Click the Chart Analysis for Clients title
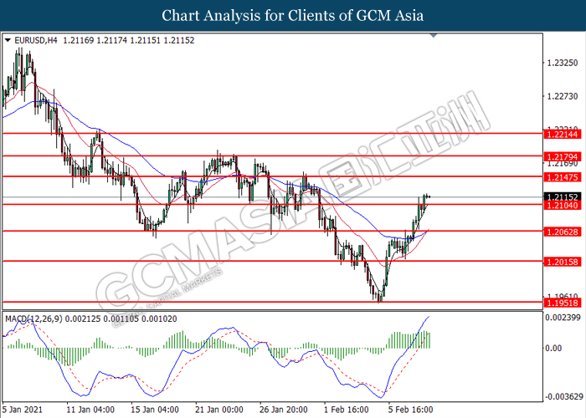 click(293, 15)
